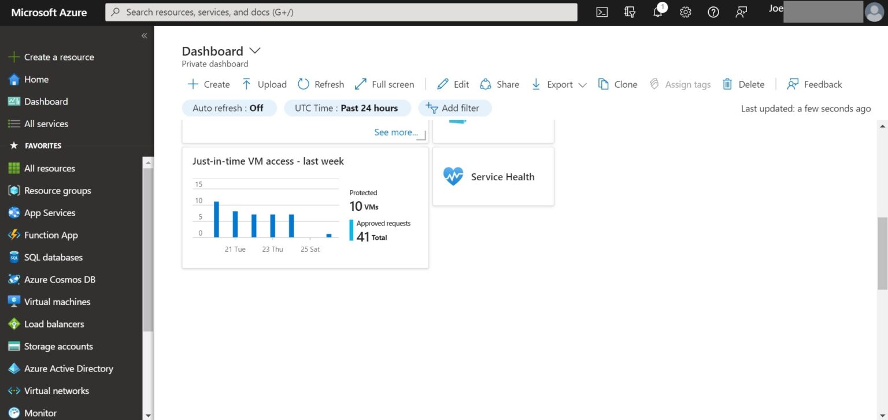Open the Dashboard title dropdown
This screenshot has width=888, height=420.
pos(254,50)
